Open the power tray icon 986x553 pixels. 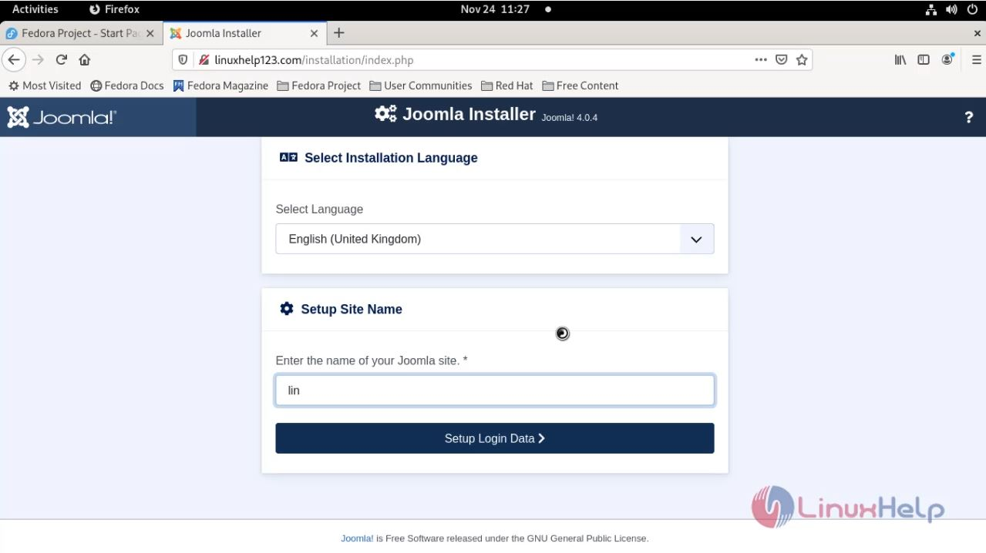click(972, 9)
